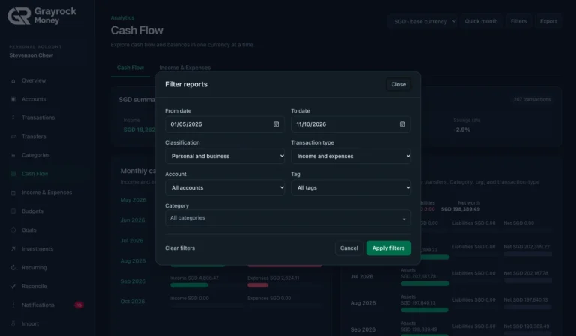Click the Export button
The width and height of the screenshot is (576, 336).
pyautogui.click(x=548, y=21)
